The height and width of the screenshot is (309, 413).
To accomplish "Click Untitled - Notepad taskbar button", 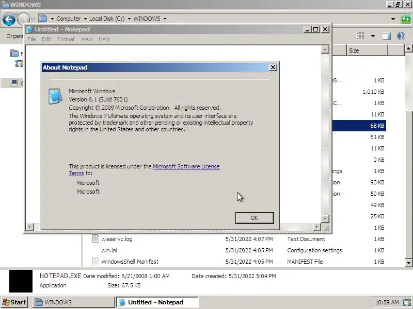I will pyautogui.click(x=157, y=302).
